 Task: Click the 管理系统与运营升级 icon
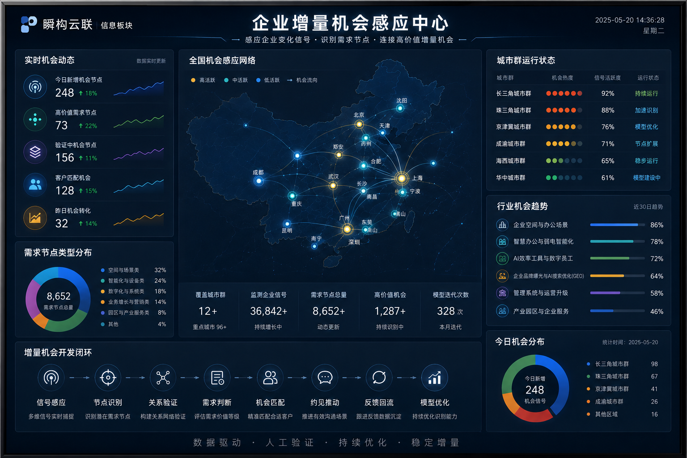point(502,293)
